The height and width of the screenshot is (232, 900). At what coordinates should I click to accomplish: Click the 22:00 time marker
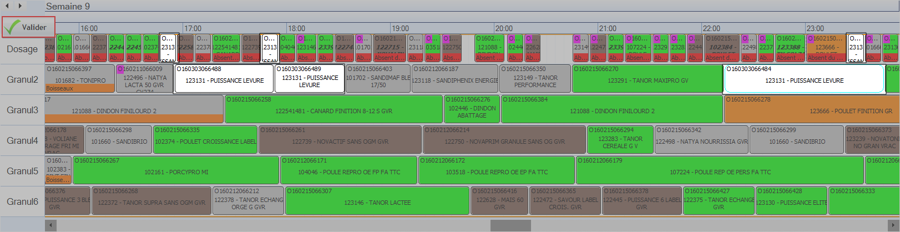[x=711, y=28]
